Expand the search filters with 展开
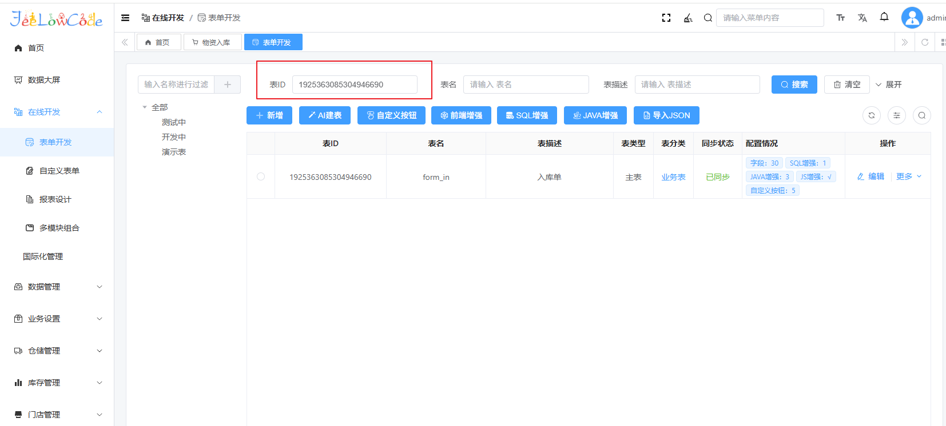 point(889,85)
